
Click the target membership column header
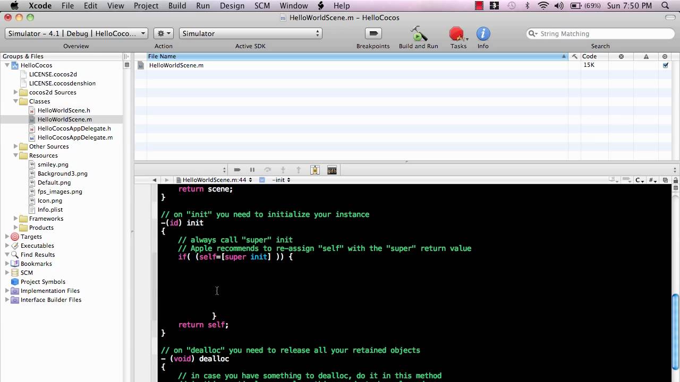point(665,56)
